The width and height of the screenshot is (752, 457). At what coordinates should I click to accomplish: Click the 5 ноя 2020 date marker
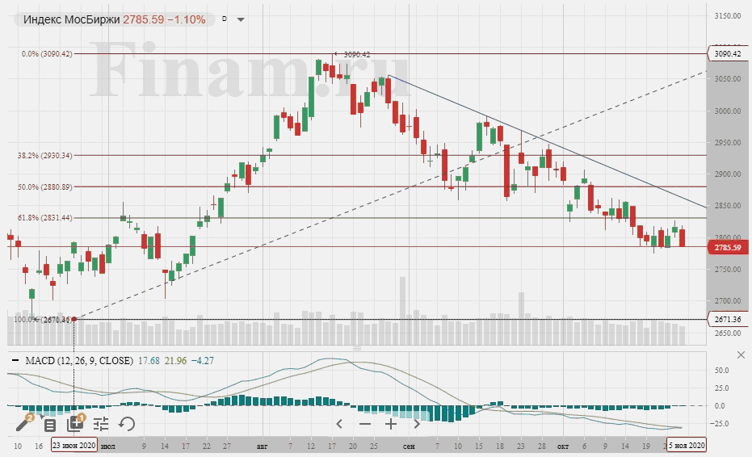point(687,445)
